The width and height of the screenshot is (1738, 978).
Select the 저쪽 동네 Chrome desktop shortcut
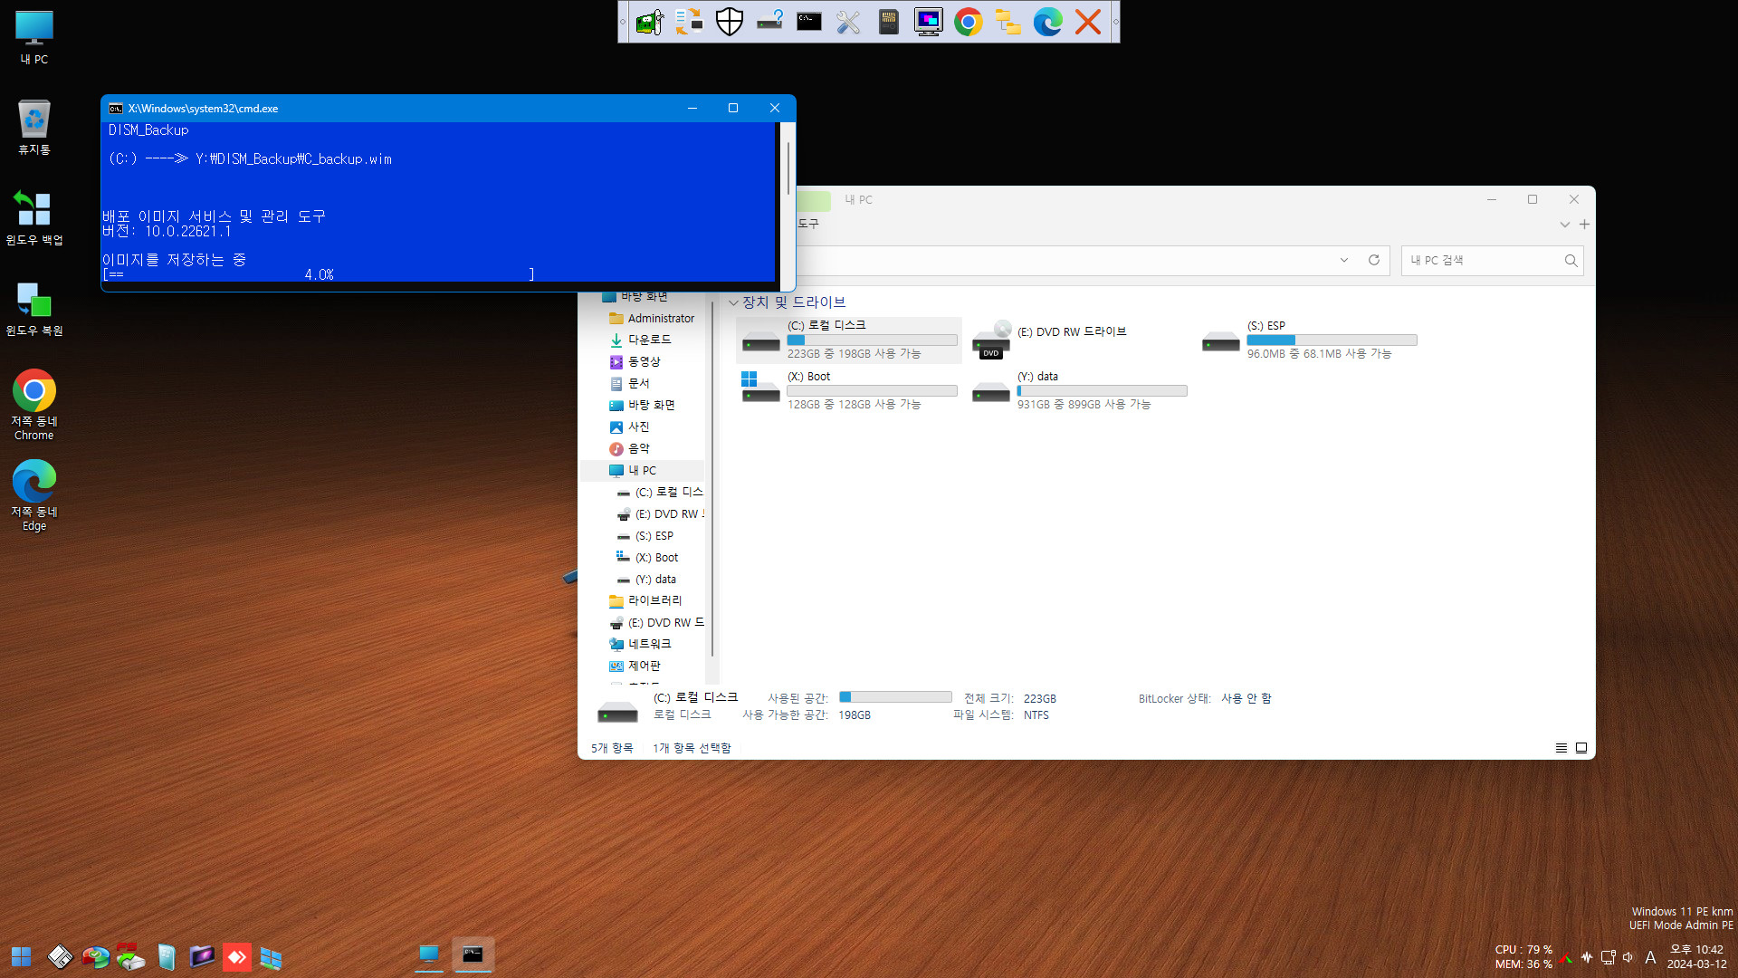(34, 405)
